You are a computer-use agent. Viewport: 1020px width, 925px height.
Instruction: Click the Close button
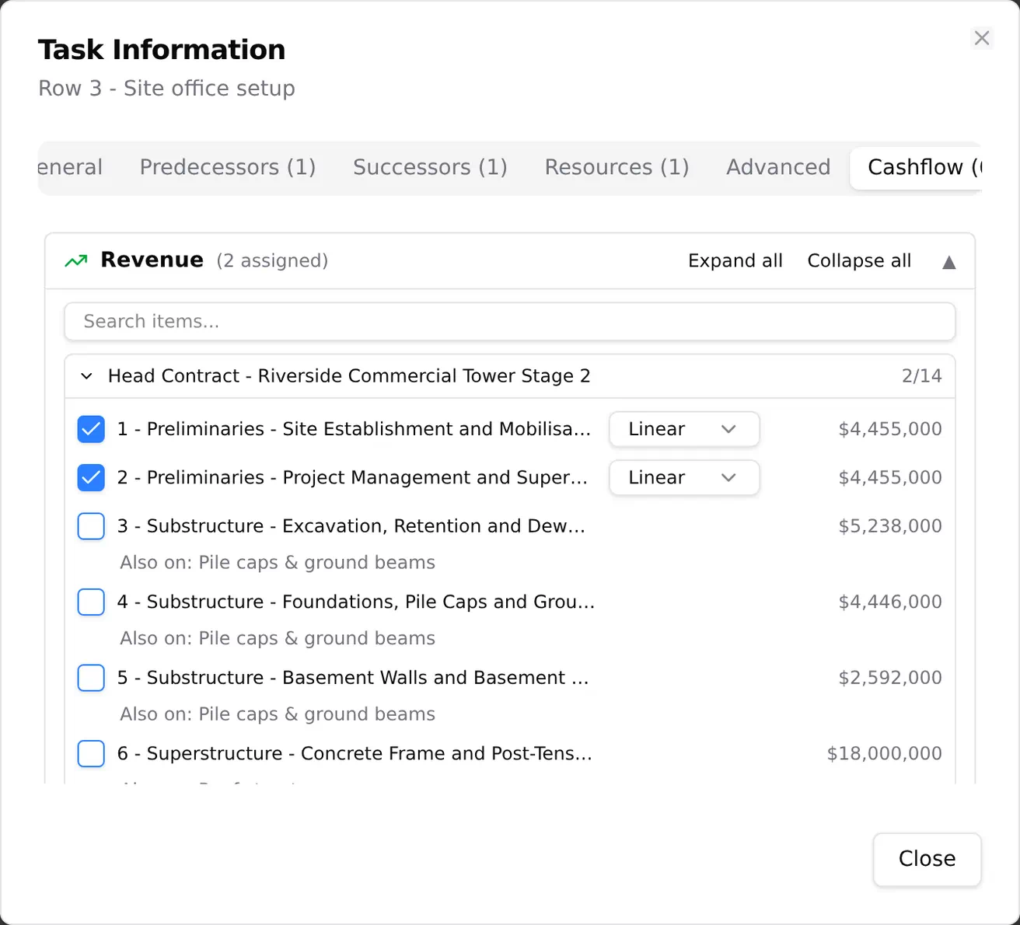point(927,859)
